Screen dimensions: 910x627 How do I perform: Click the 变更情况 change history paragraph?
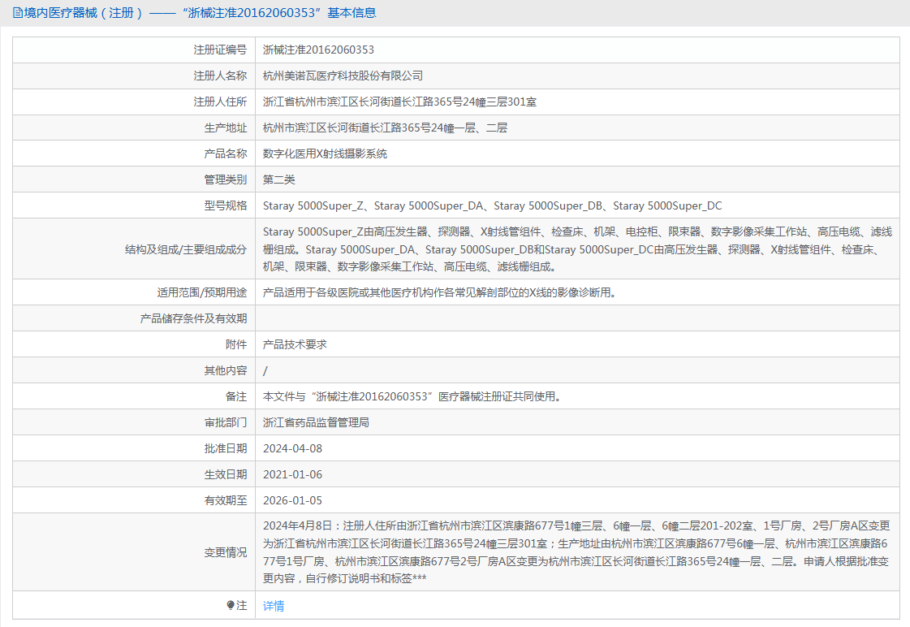coord(576,552)
